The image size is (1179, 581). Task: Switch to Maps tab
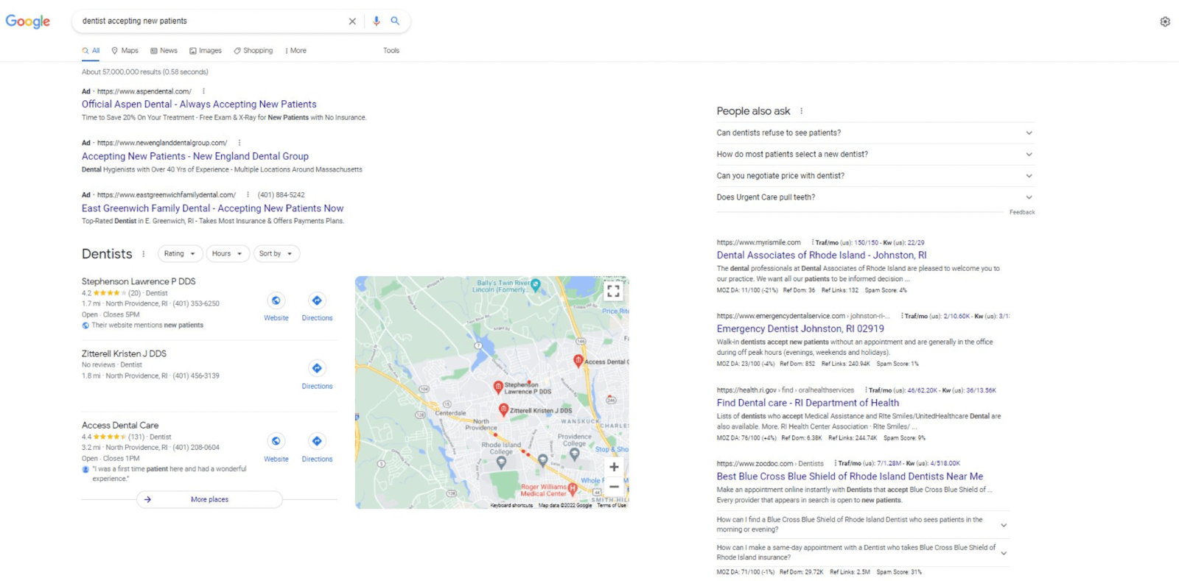tap(125, 51)
